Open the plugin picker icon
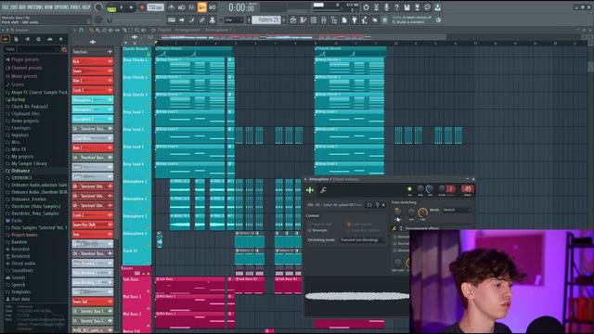Image resolution: width=594 pixels, height=334 pixels. (355, 19)
